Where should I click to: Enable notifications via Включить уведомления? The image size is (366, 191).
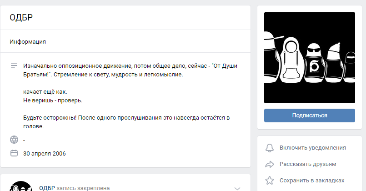pyautogui.click(x=312, y=148)
